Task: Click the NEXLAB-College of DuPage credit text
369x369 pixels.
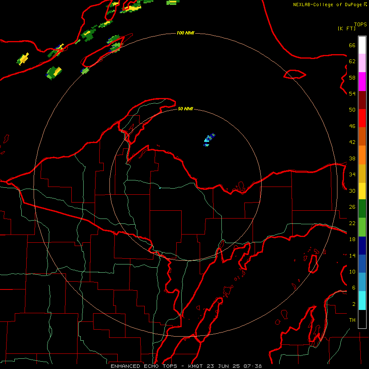Action: point(330,5)
